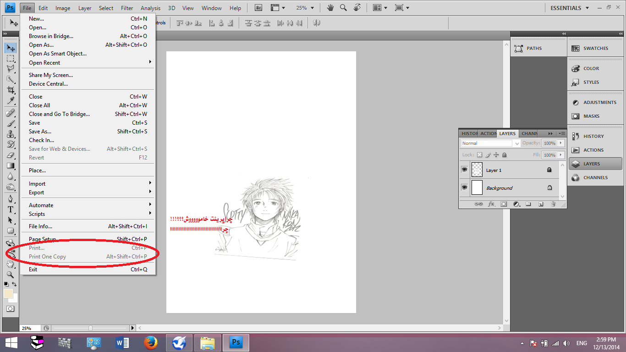Open the Styles panel button
The width and height of the screenshot is (626, 352).
595,82
